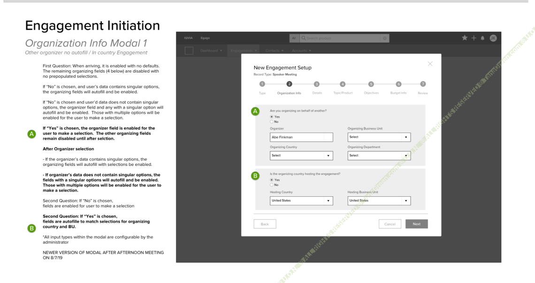This screenshot has height=283, width=535.
Task: Expand the Engagements nav menu
Action: tap(243, 51)
